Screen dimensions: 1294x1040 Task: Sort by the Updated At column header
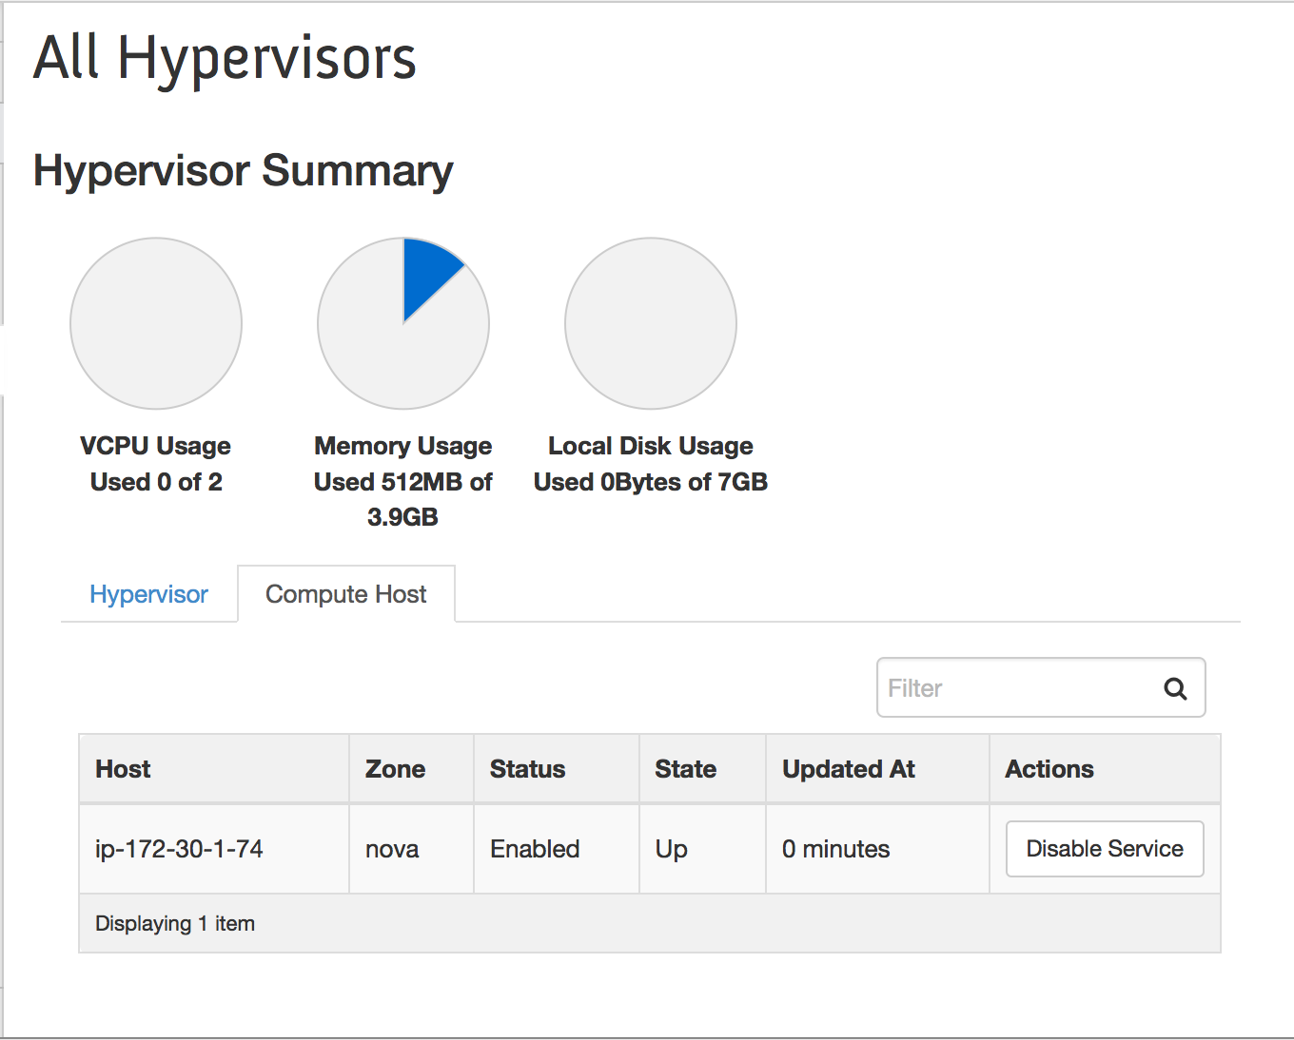pos(848,769)
